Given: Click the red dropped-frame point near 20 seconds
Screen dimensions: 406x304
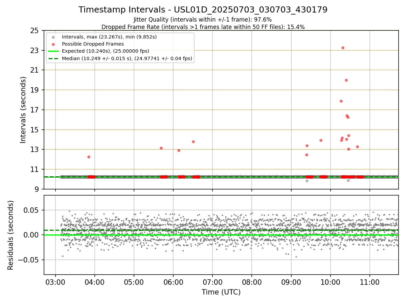Looking at the screenshot, I should tap(346, 80).
